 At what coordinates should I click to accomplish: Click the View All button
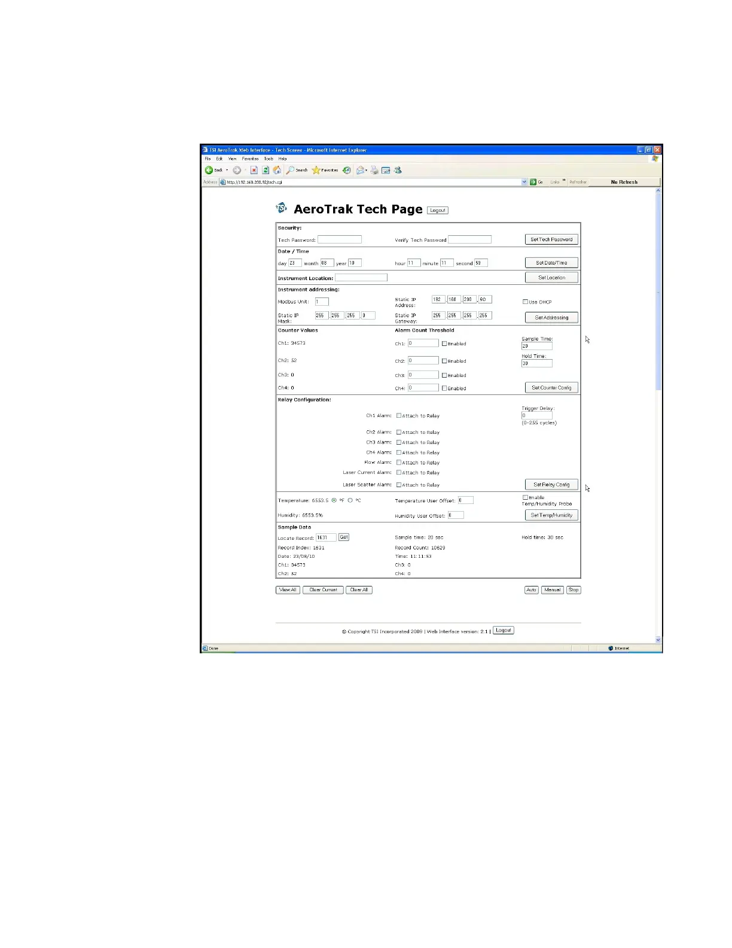click(x=288, y=590)
